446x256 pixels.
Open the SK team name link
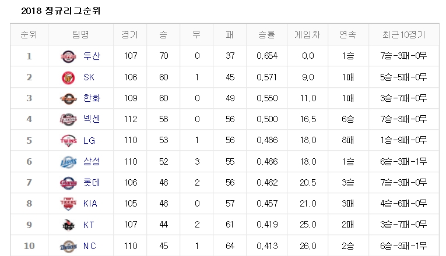pos(89,77)
